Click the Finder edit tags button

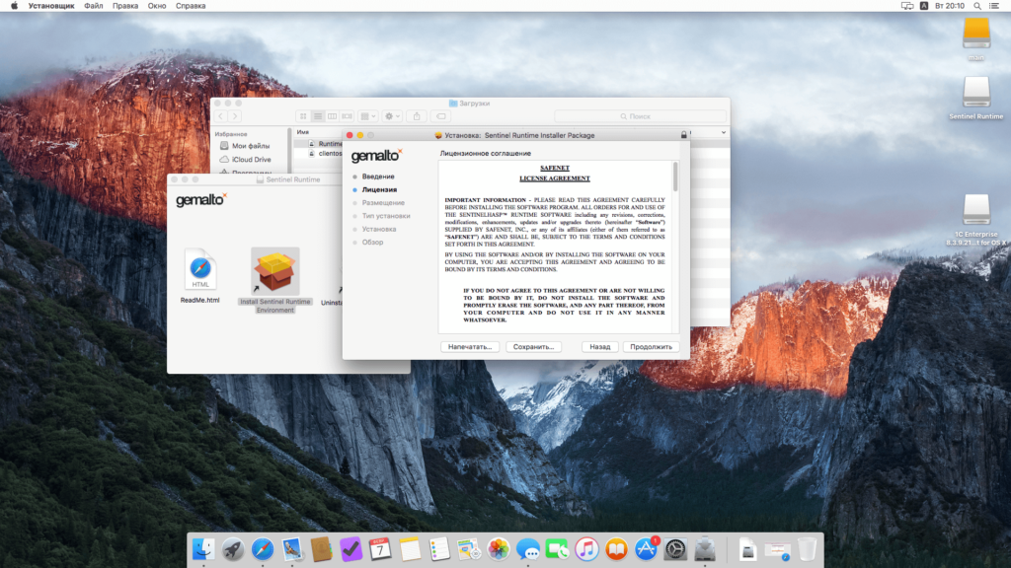pos(441,116)
